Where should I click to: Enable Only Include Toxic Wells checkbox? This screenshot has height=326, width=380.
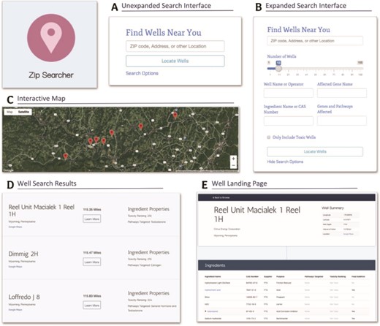(x=268, y=137)
